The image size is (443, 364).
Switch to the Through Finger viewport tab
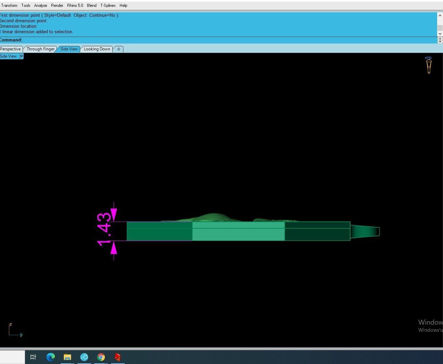pos(40,49)
